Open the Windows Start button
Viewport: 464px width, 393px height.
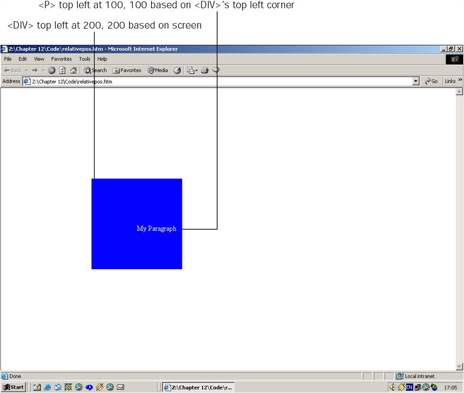13,387
